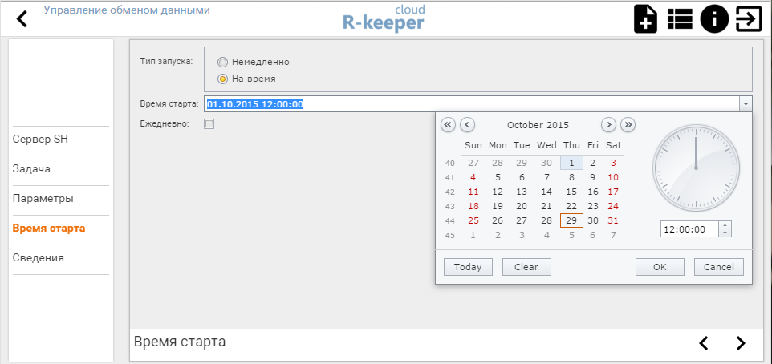Viewport: 772px width, 364px height.
Task: Click the exit/logout icon
Action: (x=748, y=18)
